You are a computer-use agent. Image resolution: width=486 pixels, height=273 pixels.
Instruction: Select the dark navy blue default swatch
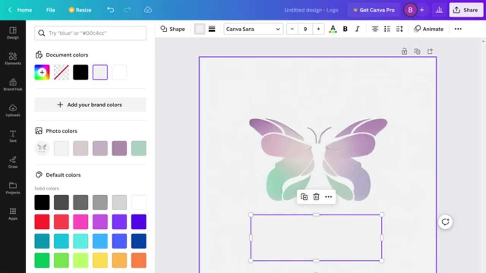click(x=139, y=241)
